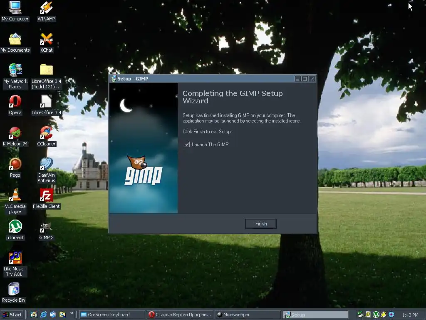Switch to On-Screen Keyboard taskbar button
Image resolution: width=426 pixels, height=320 pixels.
[x=111, y=315]
